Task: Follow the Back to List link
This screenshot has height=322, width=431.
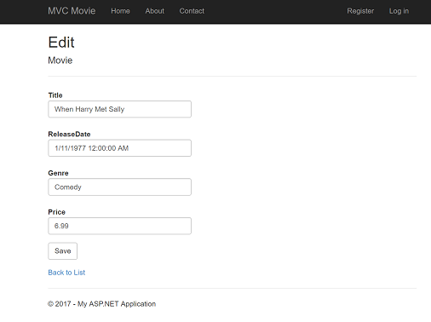Action: click(x=66, y=273)
